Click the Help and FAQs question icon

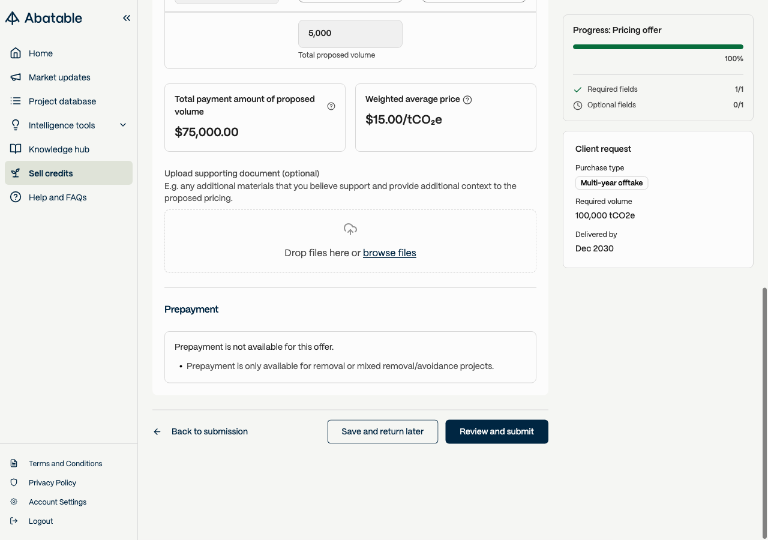(x=16, y=197)
